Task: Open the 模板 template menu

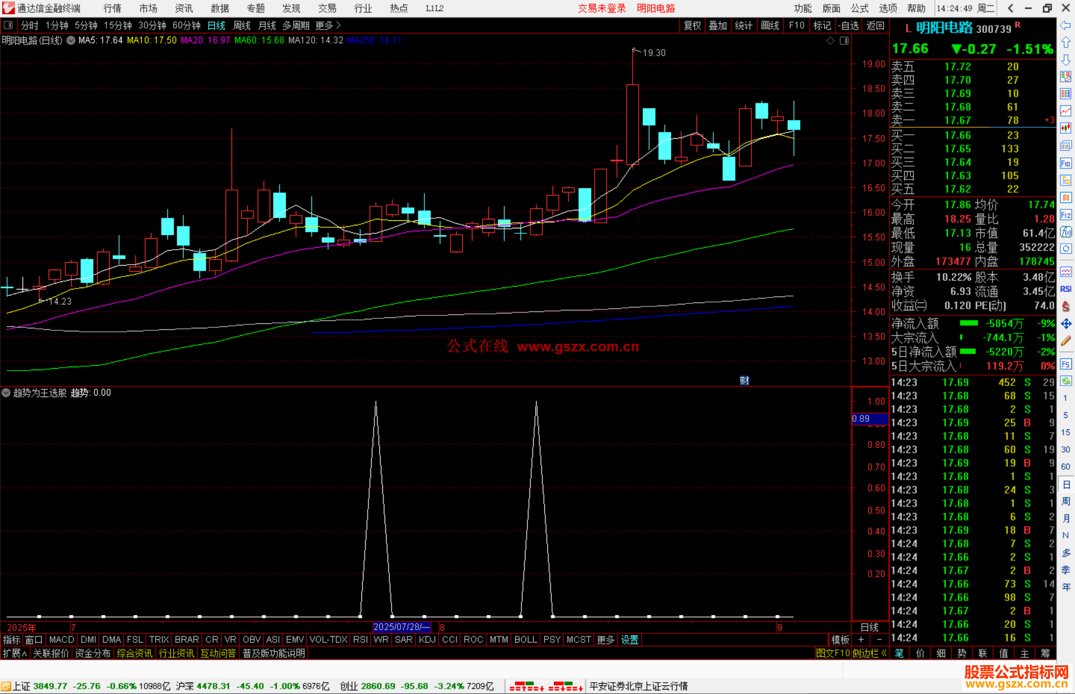Action: pos(840,640)
